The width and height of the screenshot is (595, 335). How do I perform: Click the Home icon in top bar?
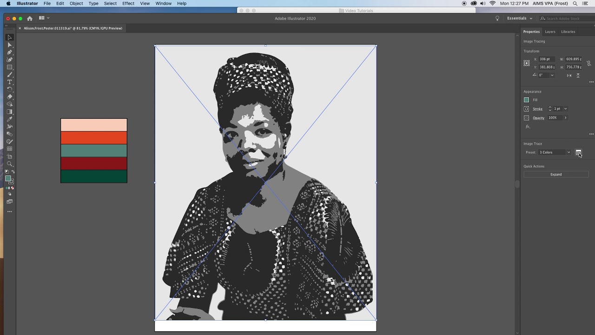click(30, 19)
